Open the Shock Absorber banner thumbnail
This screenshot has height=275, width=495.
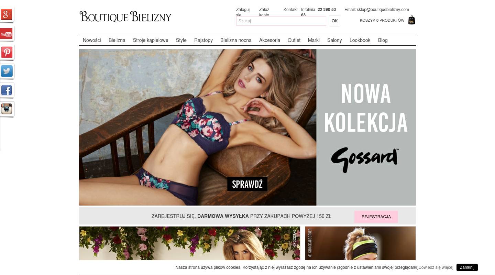(360, 243)
